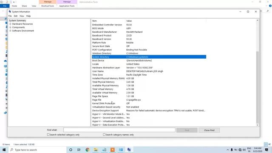Expand the Components tree node
This screenshot has height=153, width=272.
[x=10, y=27]
